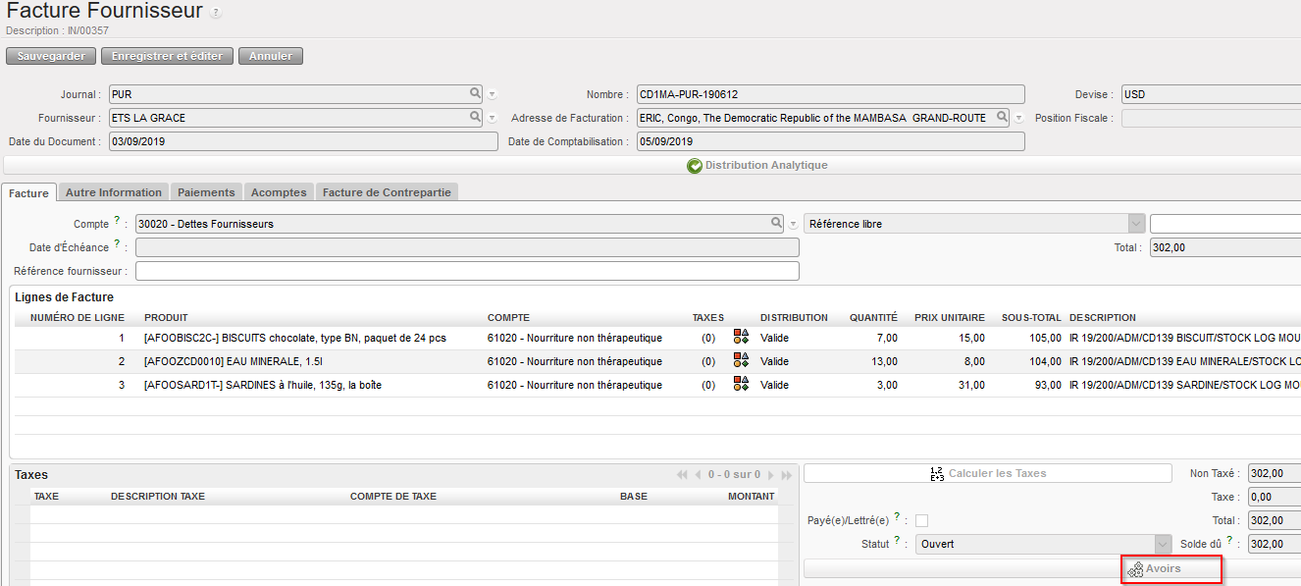This screenshot has height=586, width=1301.
Task: Click the Fournisseur field search magnifier icon
Action: [475, 118]
